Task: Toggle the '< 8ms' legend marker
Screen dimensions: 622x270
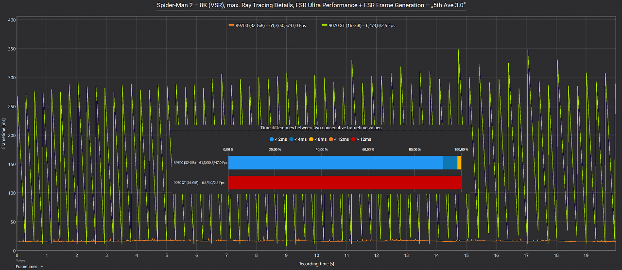Action: coord(318,139)
